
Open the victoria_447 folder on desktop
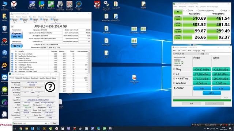(116, 5)
